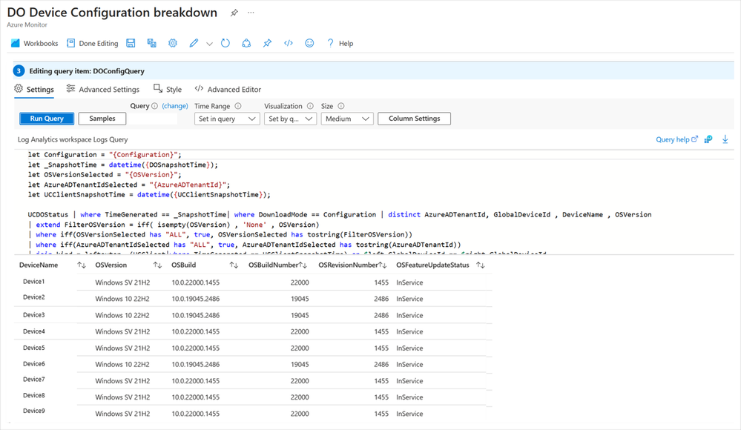
Task: Click the pencil edit icon in toolbar
Action: tap(194, 44)
